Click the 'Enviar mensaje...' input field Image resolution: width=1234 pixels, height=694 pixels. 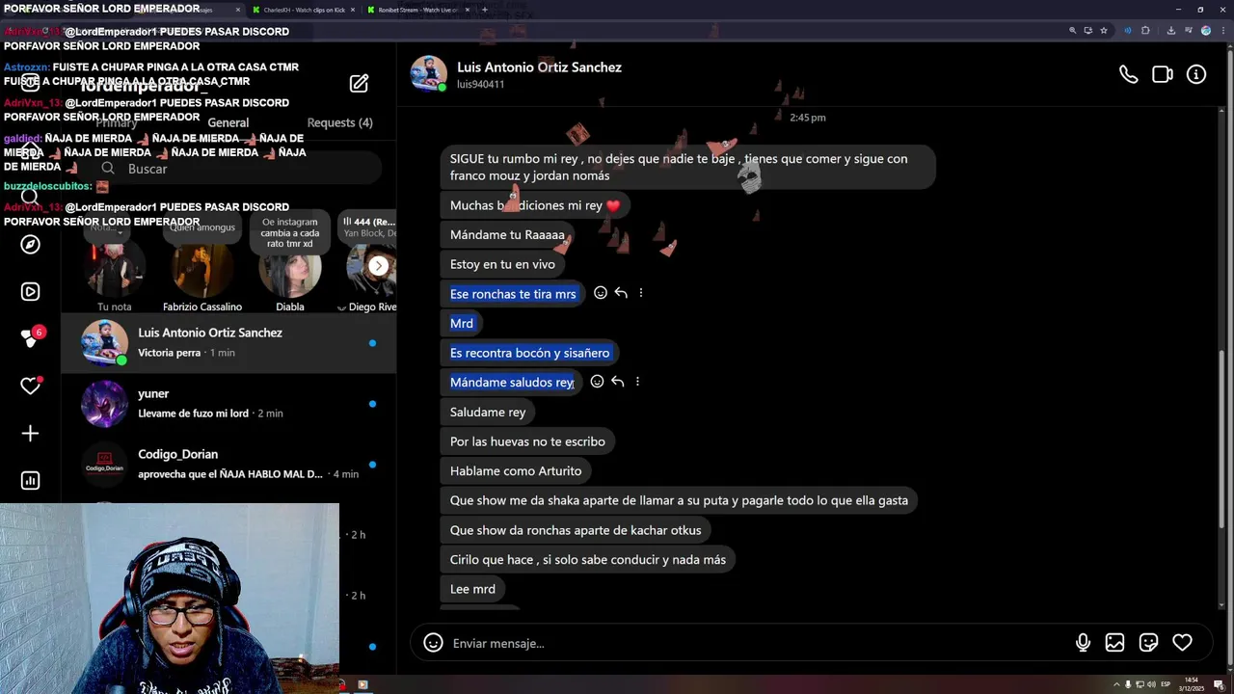[x=752, y=643]
